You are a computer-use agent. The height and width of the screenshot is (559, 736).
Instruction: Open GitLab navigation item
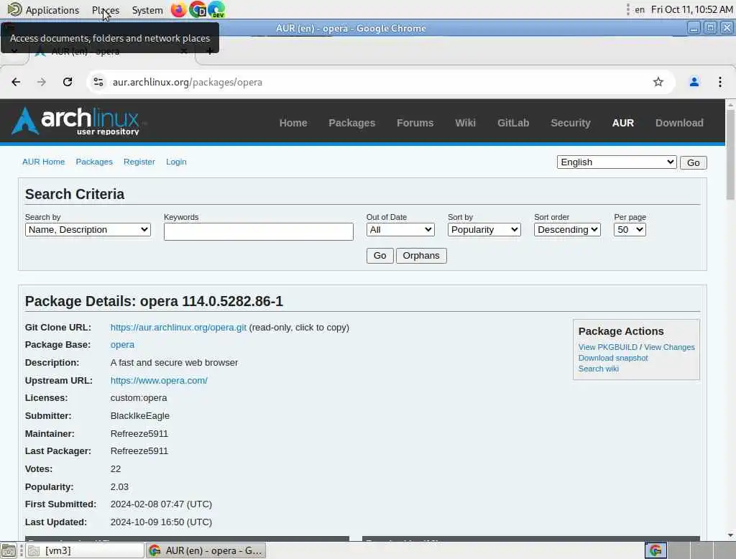[x=513, y=123]
